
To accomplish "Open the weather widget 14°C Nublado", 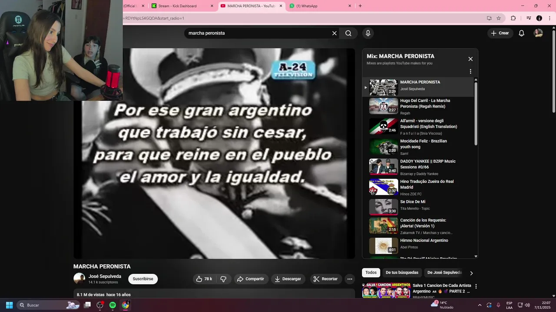I will (442, 305).
